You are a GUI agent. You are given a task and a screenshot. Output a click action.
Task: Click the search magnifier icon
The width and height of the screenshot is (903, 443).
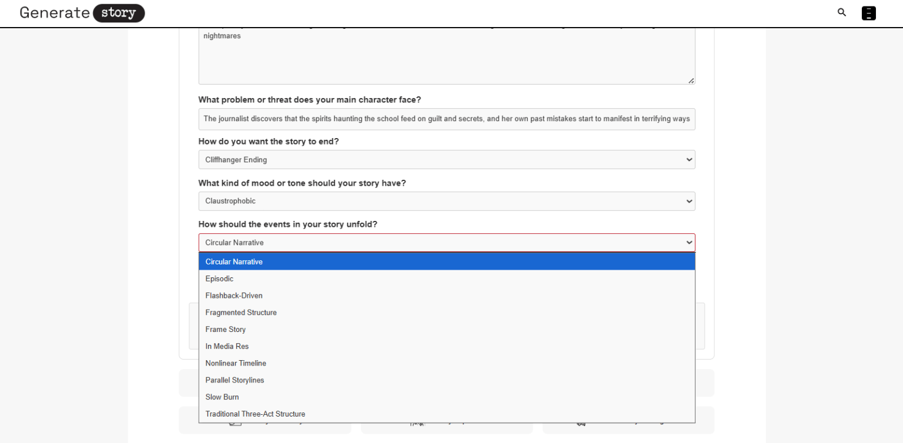tap(842, 12)
